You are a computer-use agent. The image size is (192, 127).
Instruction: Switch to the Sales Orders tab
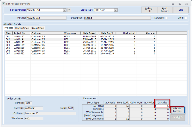(38, 28)
